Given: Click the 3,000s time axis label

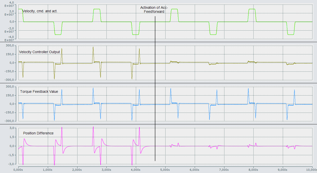Looking at the screenshot, I should (x=106, y=170).
